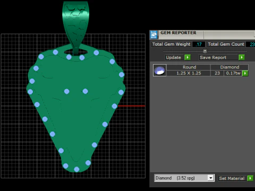Click the 0.17tw weight cell
Screen dimensions: 255x191
[x=233, y=73]
